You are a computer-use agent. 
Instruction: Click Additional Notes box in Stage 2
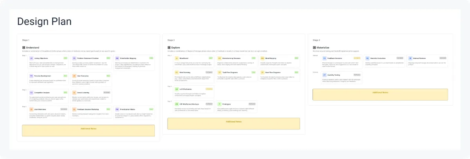click(x=234, y=124)
